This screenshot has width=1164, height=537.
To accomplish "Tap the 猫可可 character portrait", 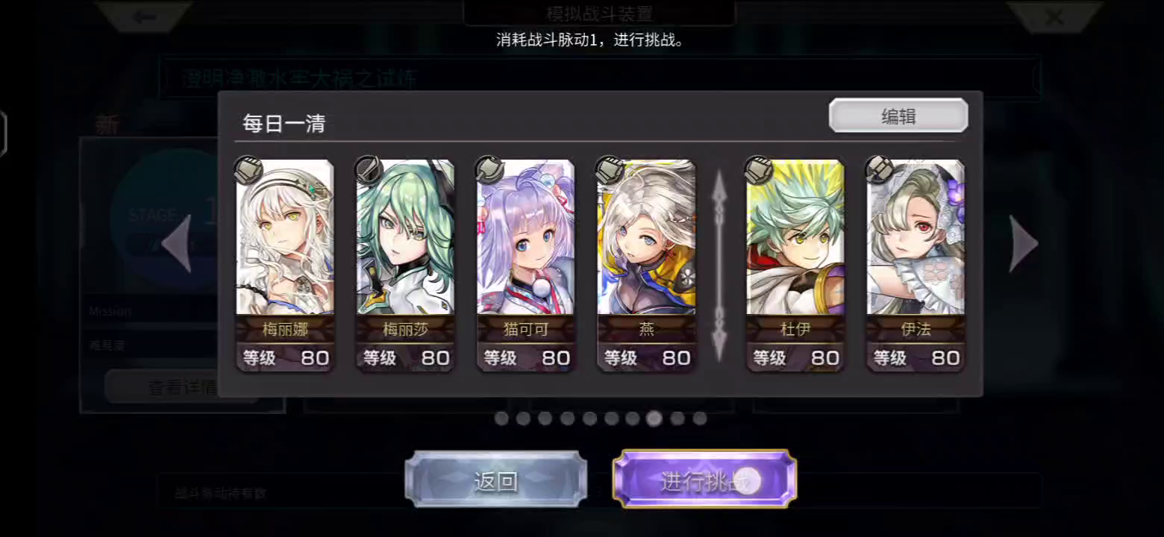I will coord(526,237).
